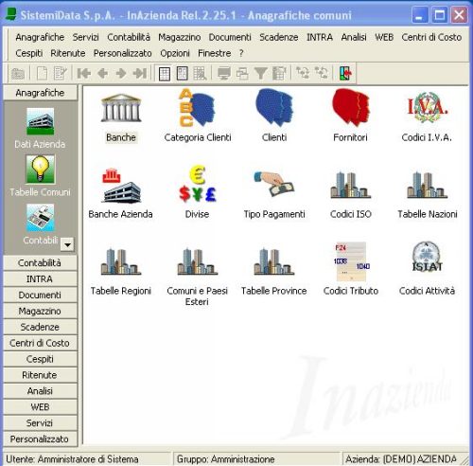Viewport: 473px width, 466px height.
Task: Open the Finestre menu
Action: (215, 53)
